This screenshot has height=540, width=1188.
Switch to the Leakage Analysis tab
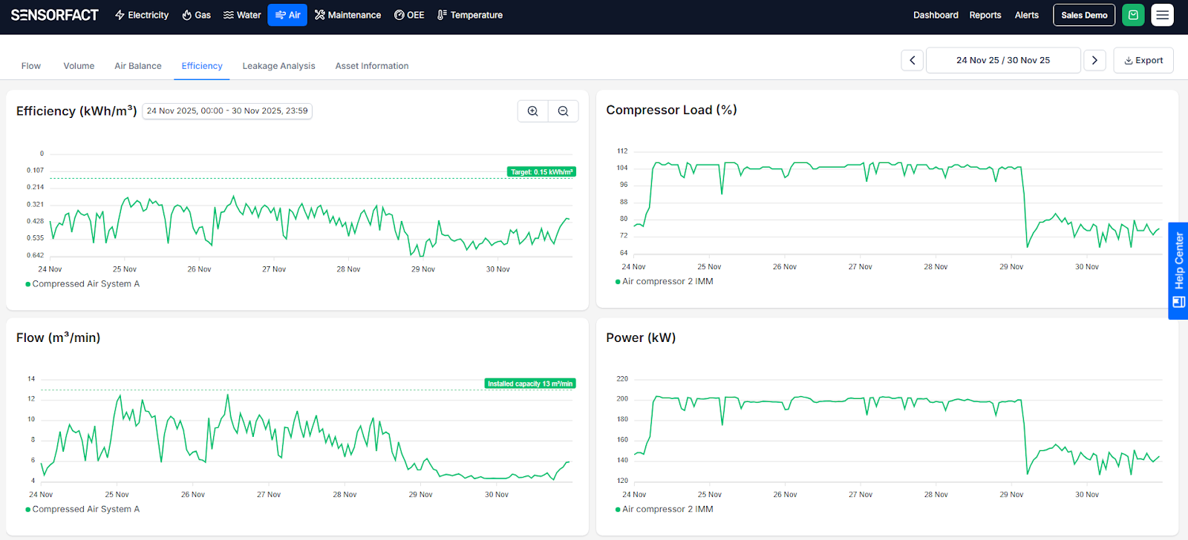[x=278, y=66]
